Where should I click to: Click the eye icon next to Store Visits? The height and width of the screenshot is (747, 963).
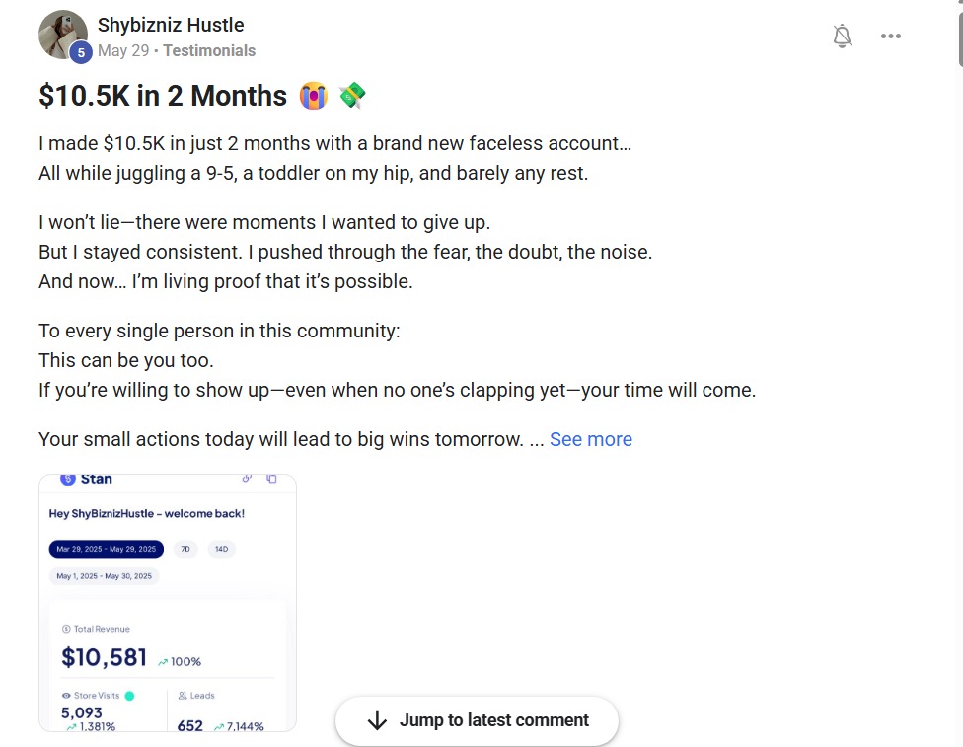(x=66, y=696)
